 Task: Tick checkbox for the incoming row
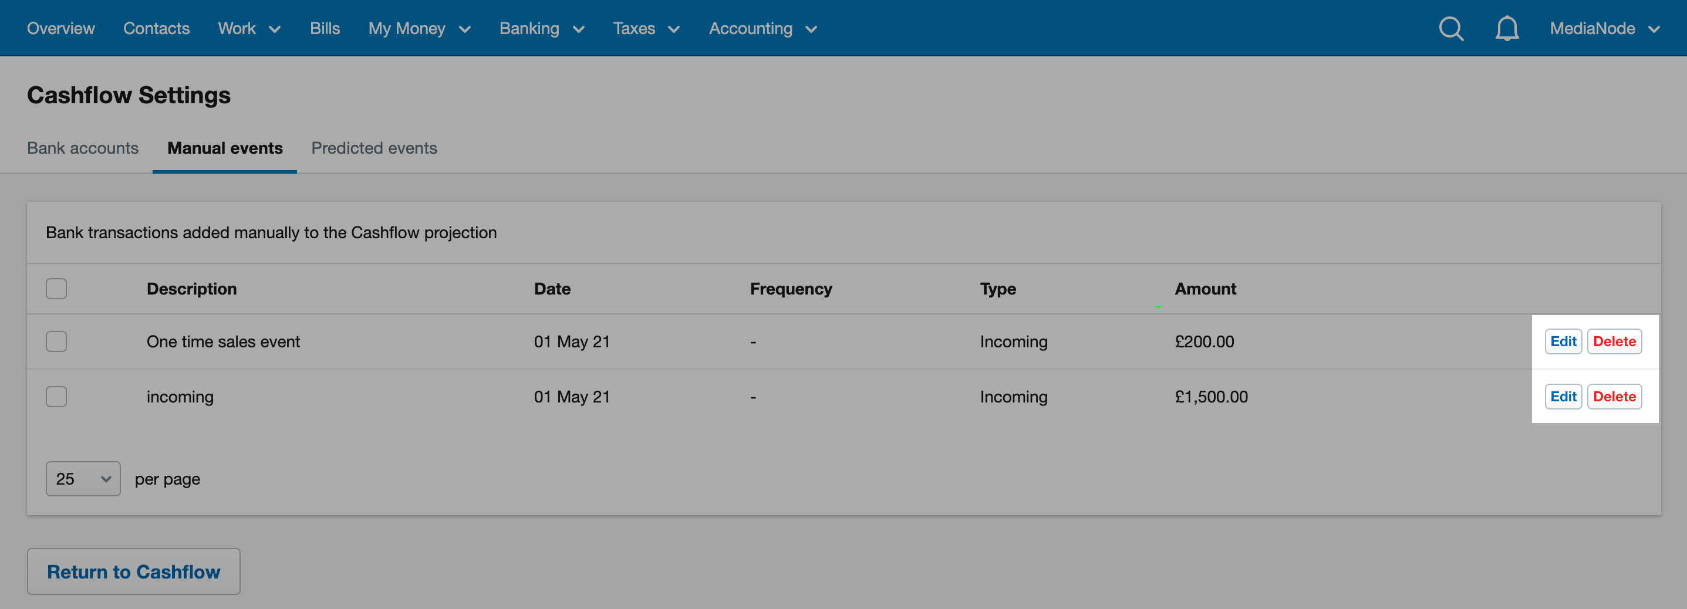pos(56,396)
